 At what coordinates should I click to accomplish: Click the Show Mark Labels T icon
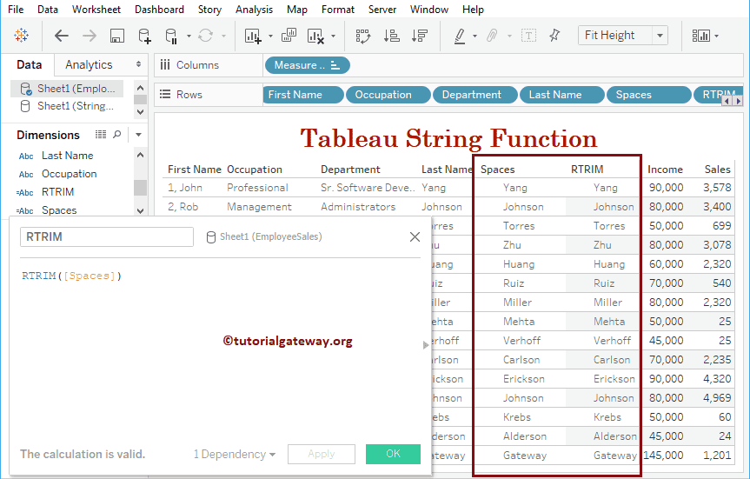click(x=528, y=36)
